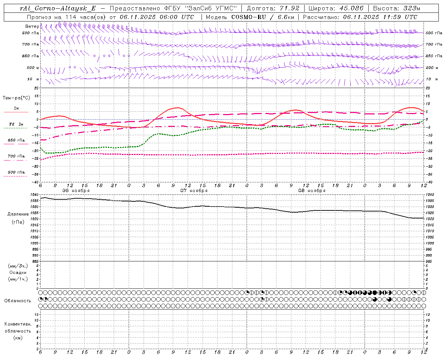Click the Высота: 323м value
The width and height of the screenshot is (444, 355).
click(396, 9)
